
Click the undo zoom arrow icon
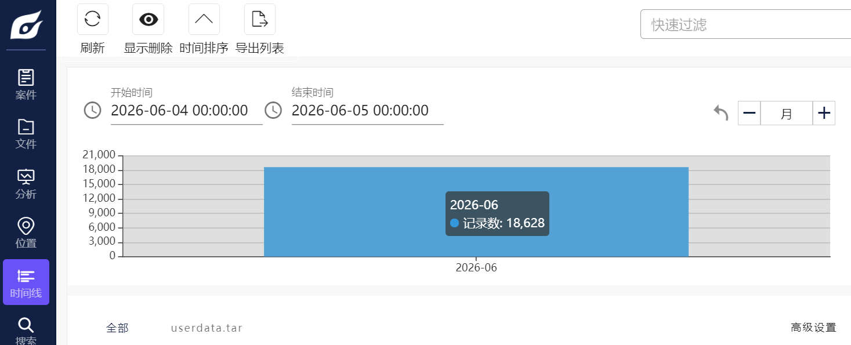(721, 113)
